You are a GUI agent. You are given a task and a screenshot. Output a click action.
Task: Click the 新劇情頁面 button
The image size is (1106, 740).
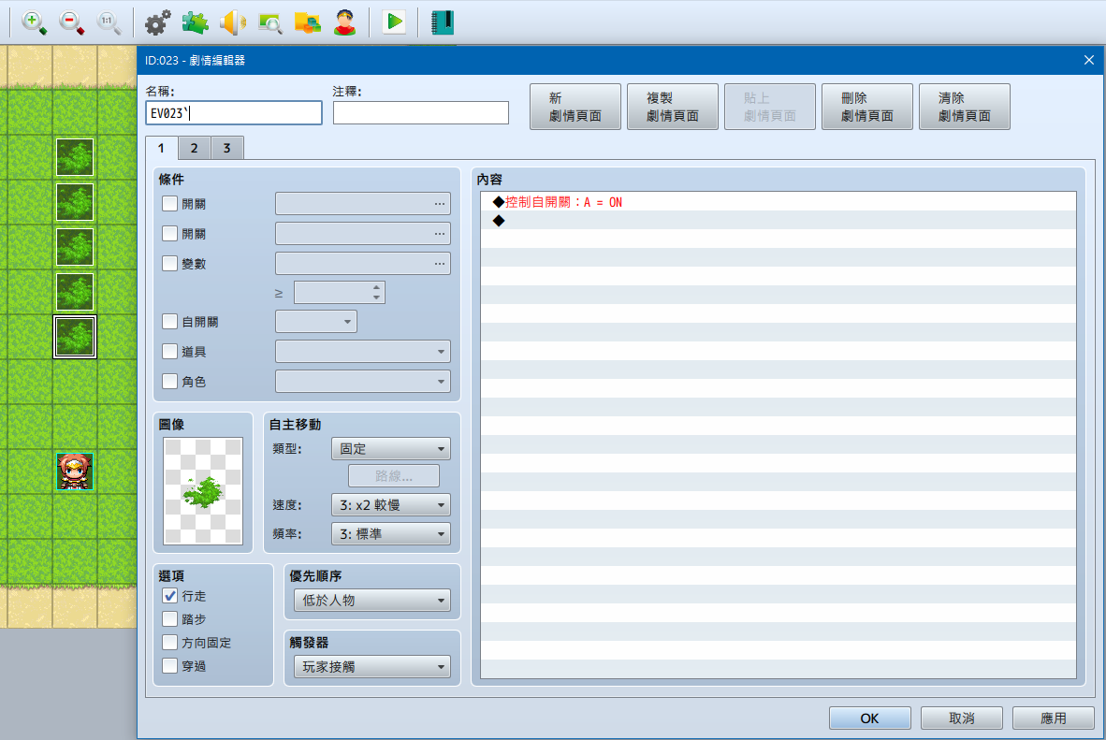pyautogui.click(x=575, y=107)
